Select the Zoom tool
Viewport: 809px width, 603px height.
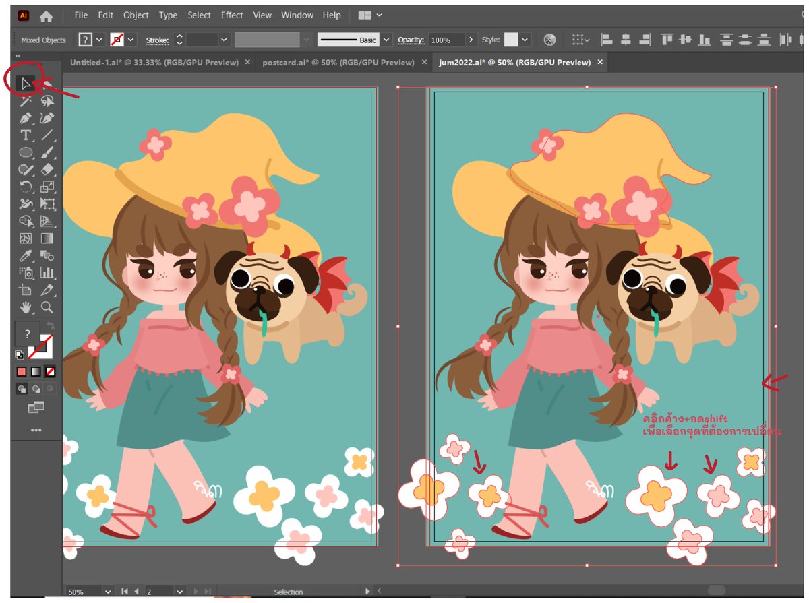coord(47,307)
